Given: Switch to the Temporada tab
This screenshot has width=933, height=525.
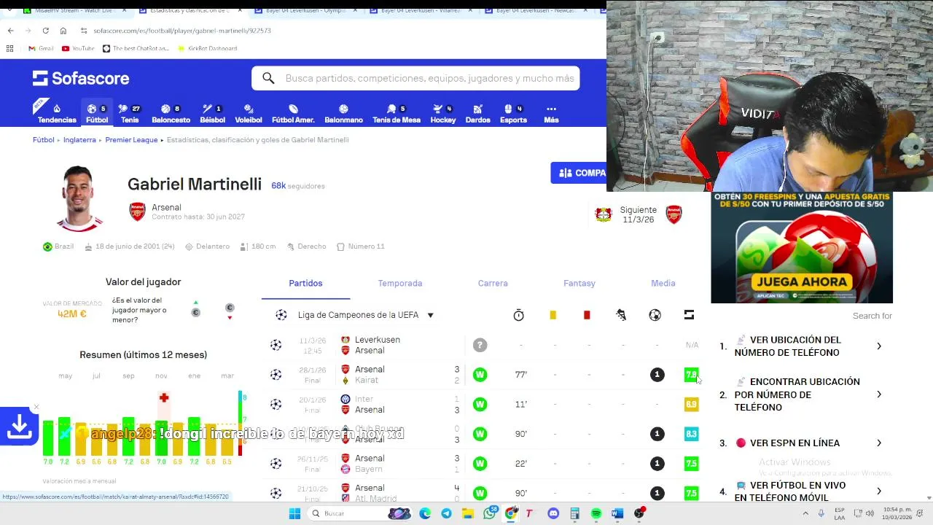Looking at the screenshot, I should 399,283.
